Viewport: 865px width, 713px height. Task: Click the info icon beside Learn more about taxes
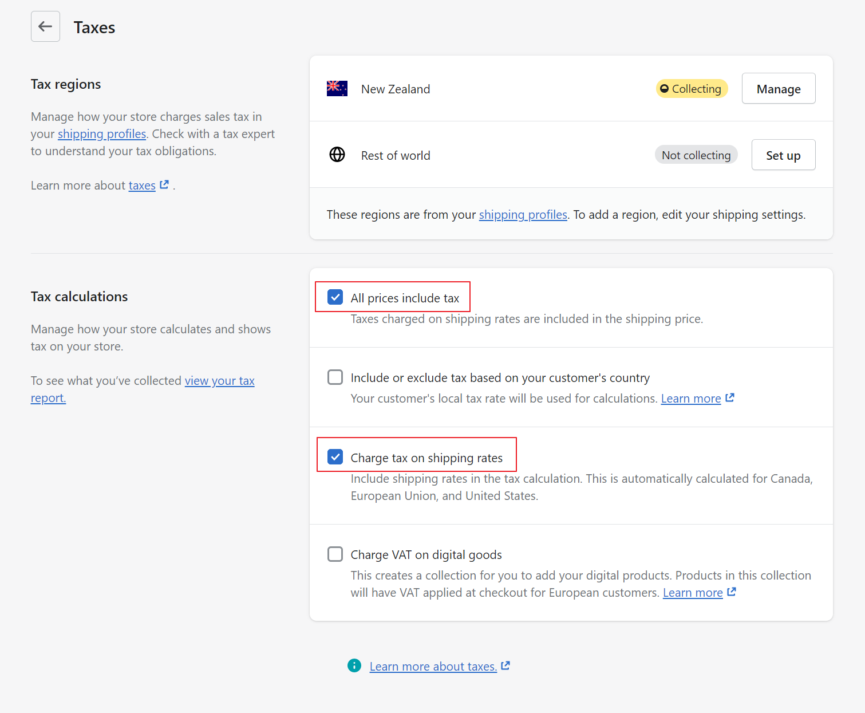tap(354, 665)
